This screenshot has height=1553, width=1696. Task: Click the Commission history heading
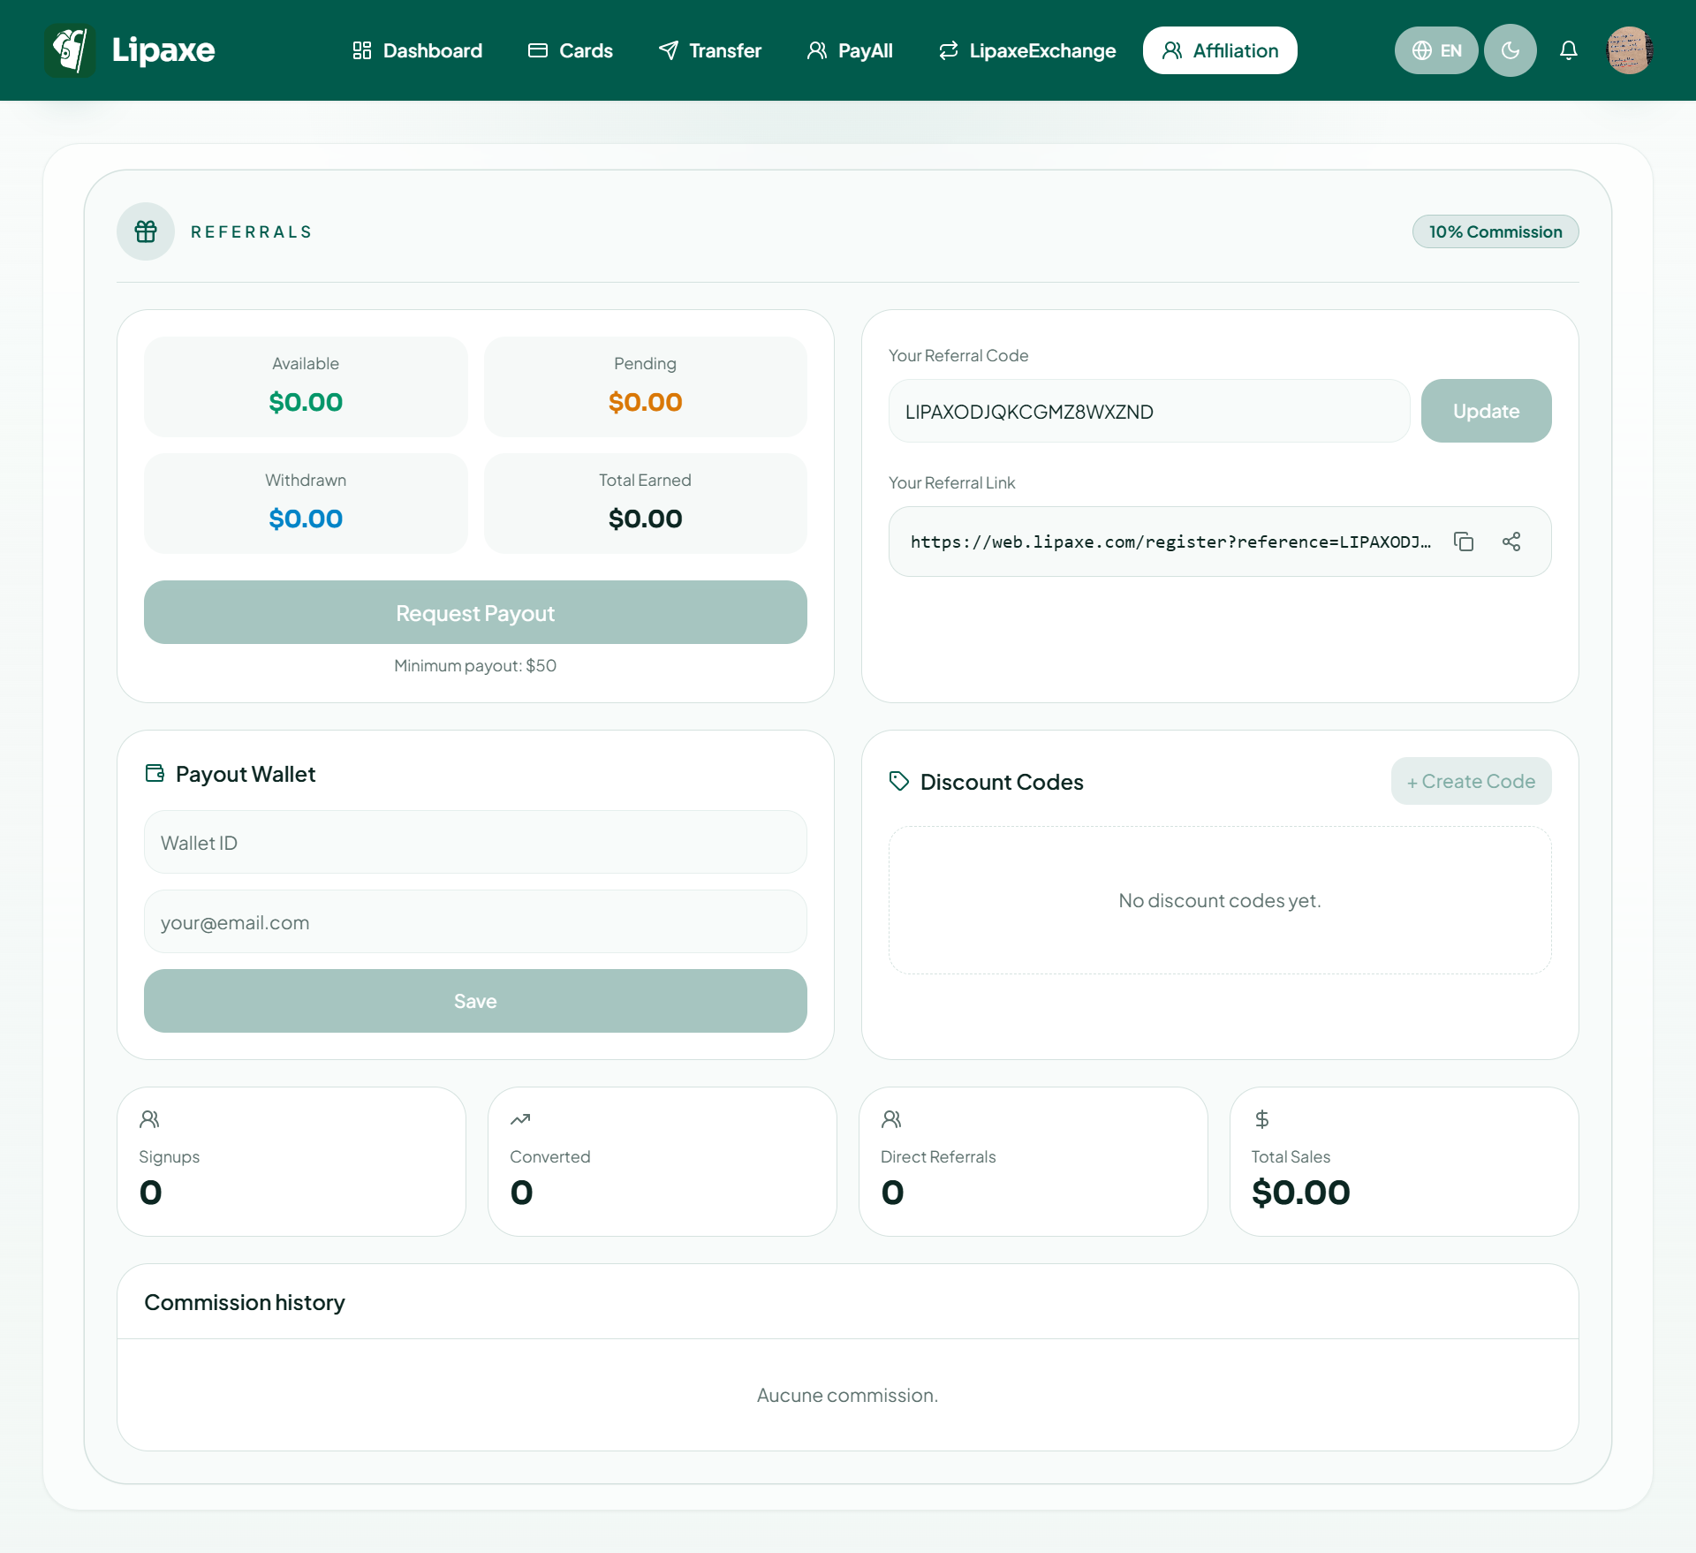pos(245,1302)
